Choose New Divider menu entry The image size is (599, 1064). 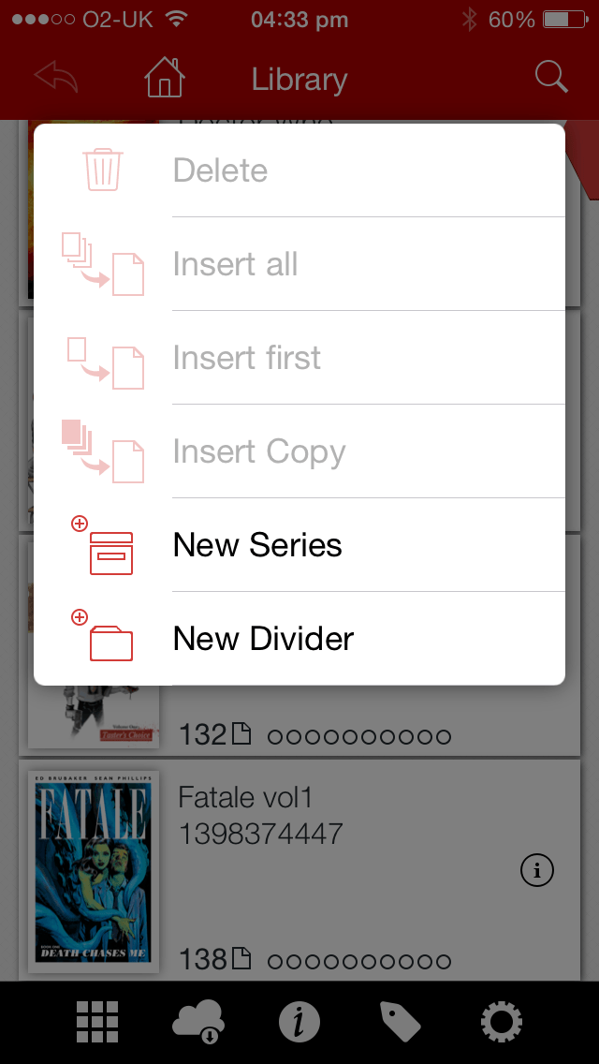point(299,638)
